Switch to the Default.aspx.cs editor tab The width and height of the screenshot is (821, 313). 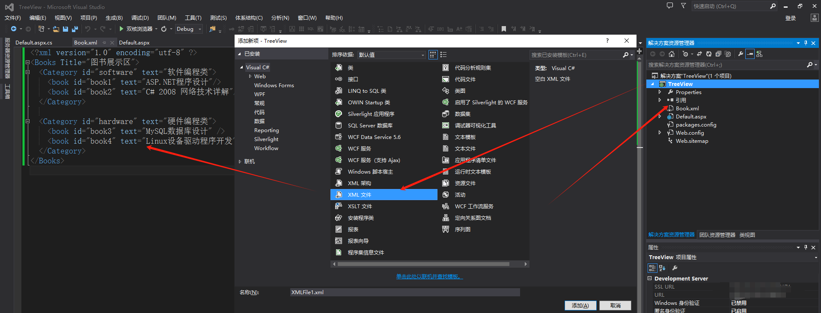(34, 43)
